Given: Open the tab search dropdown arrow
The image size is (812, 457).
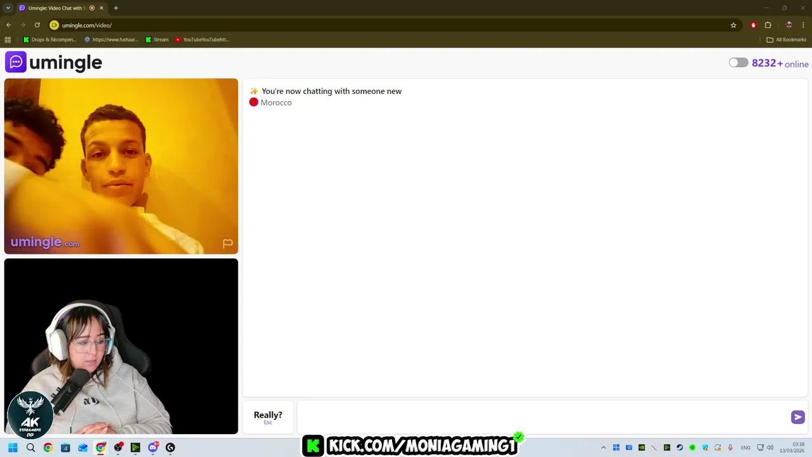Looking at the screenshot, I should click(8, 8).
